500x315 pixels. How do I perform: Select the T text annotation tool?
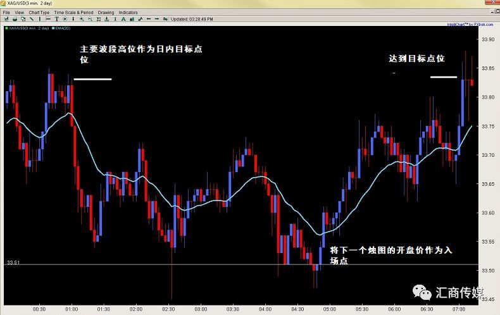point(56,19)
